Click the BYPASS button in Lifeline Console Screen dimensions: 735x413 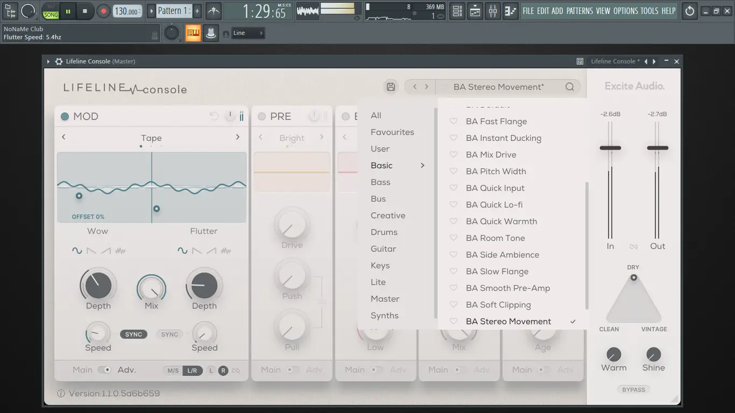tap(633, 389)
